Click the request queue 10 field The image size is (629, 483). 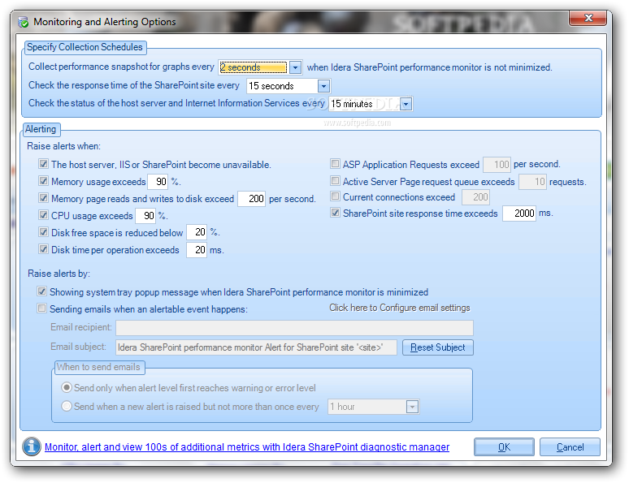click(533, 182)
